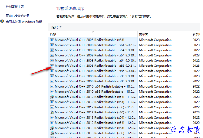
Task: Click the icon of Visual C++ 2010 x86 Redistributable
Action: (52, 92)
